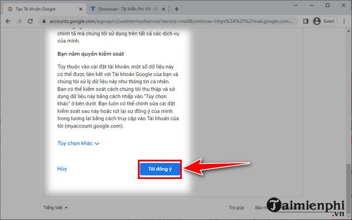
Task: Click the Guest profile label
Action: click(x=329, y=21)
